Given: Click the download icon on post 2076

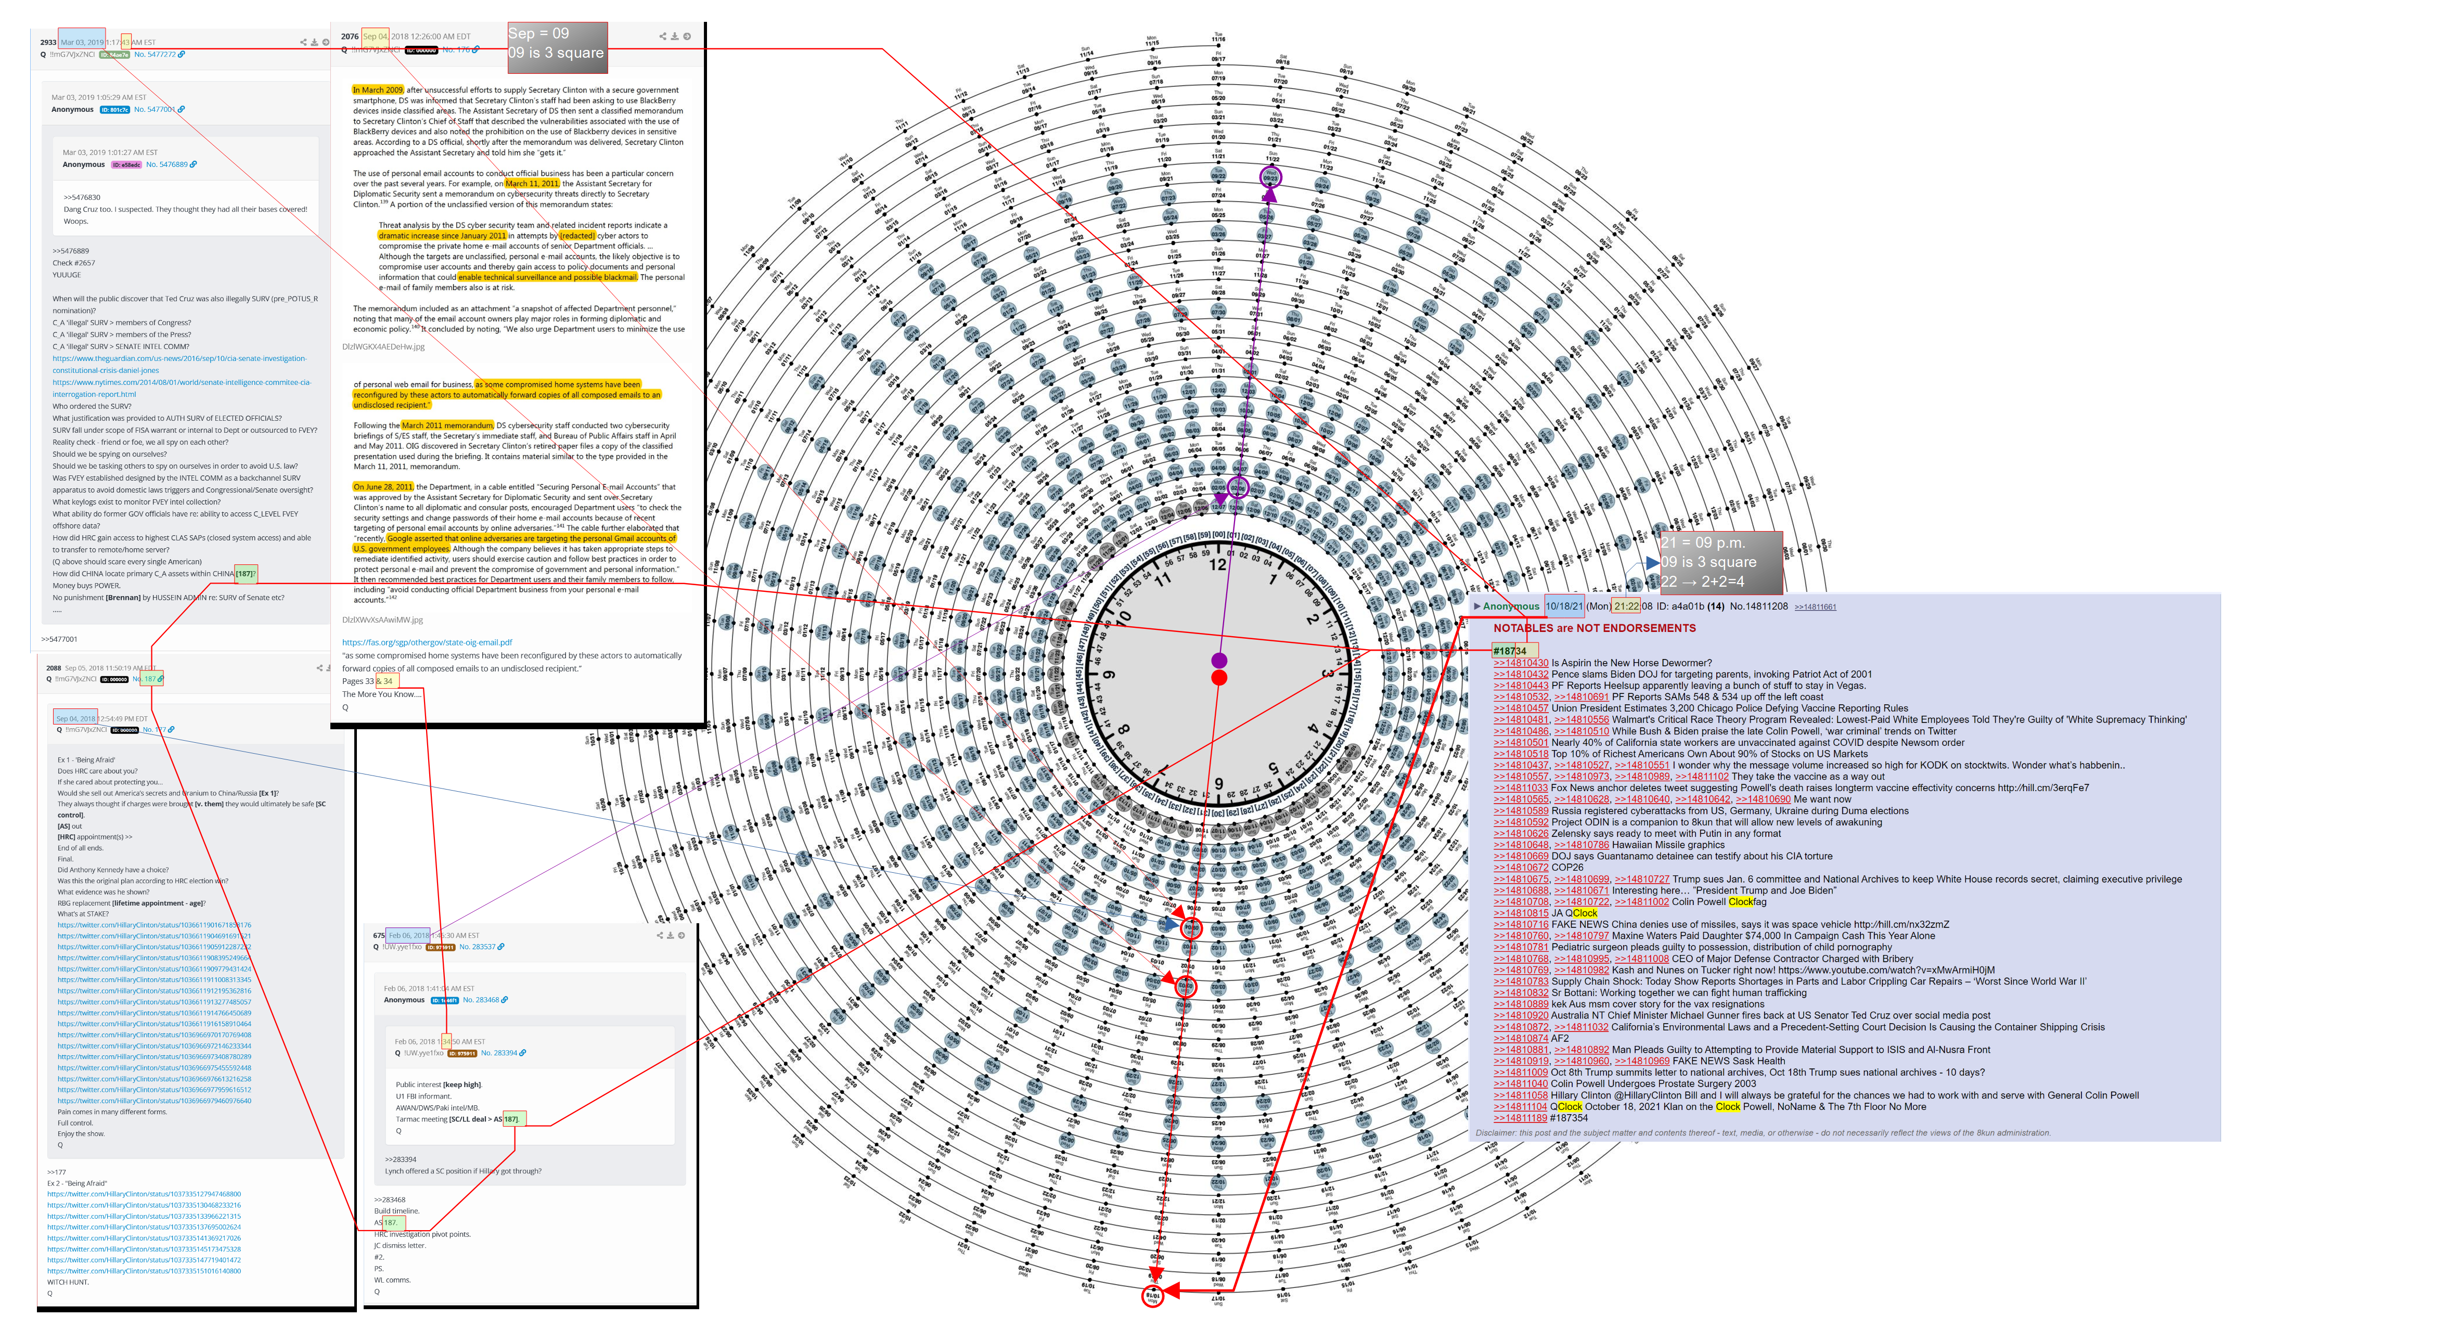Looking at the screenshot, I should pos(675,36).
